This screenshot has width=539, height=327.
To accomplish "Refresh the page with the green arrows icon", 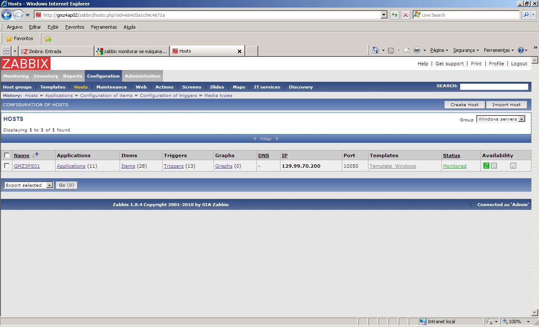I will click(394, 15).
